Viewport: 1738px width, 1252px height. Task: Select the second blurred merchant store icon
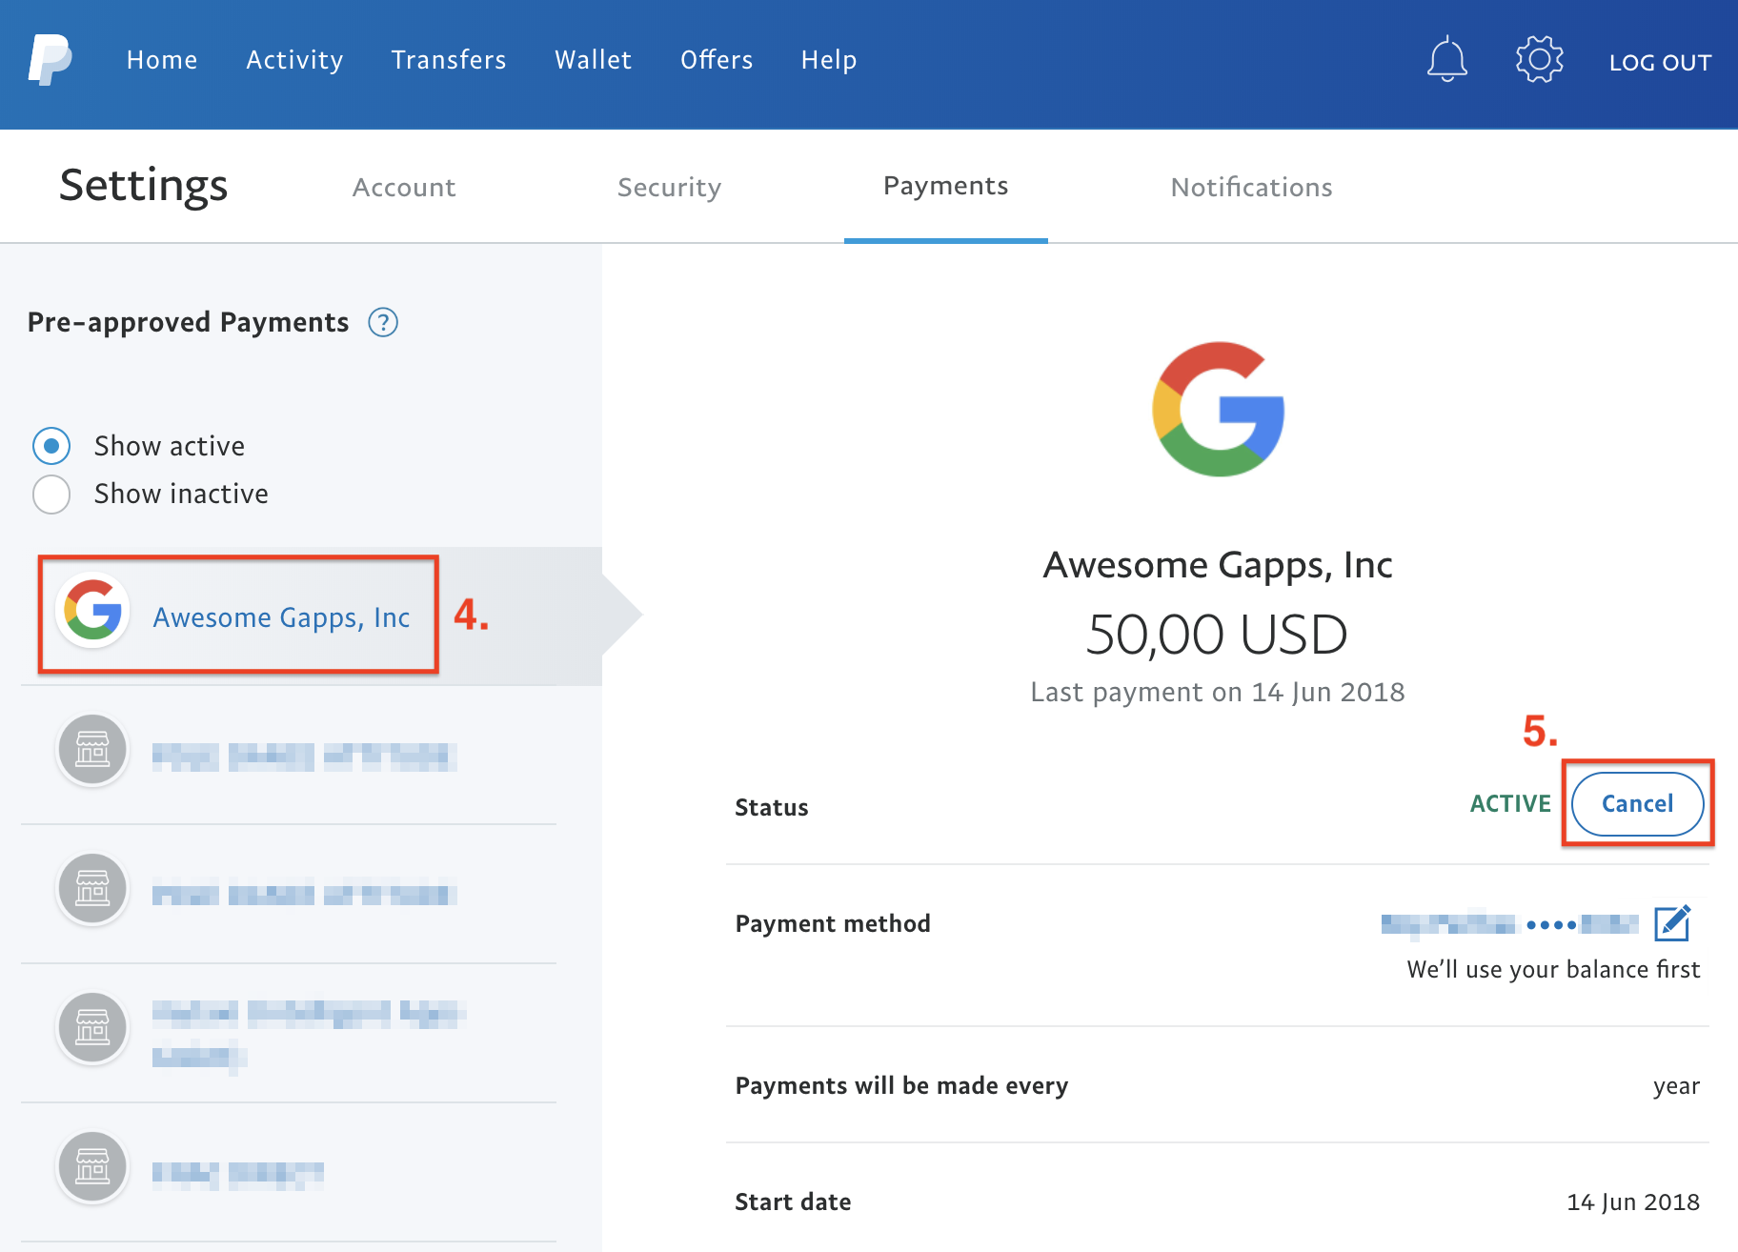(92, 889)
